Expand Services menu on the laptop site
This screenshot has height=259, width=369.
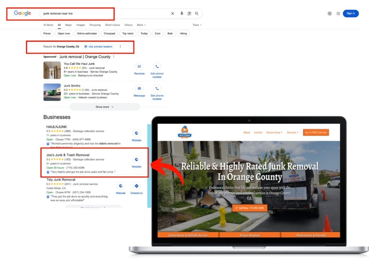pyautogui.click(x=293, y=132)
